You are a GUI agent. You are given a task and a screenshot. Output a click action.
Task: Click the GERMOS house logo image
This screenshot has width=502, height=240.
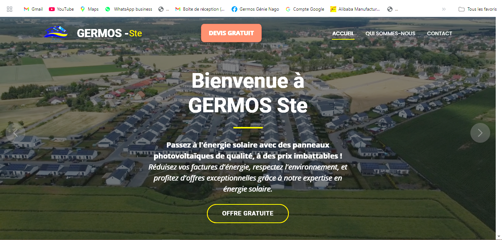click(x=56, y=32)
